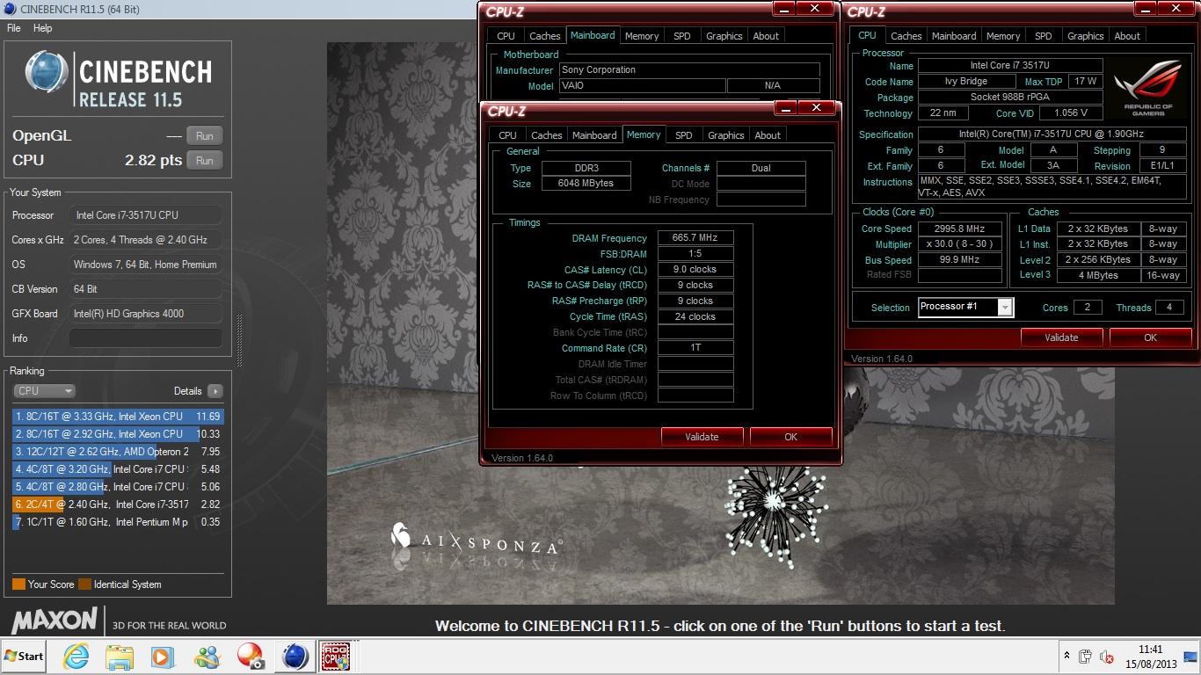Click the Sony Corporation manufacturer field
The width and height of the screenshot is (1201, 675).
coord(689,70)
